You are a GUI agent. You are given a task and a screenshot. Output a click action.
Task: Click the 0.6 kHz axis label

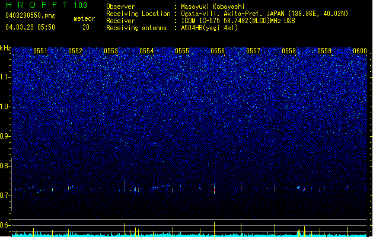5,225
